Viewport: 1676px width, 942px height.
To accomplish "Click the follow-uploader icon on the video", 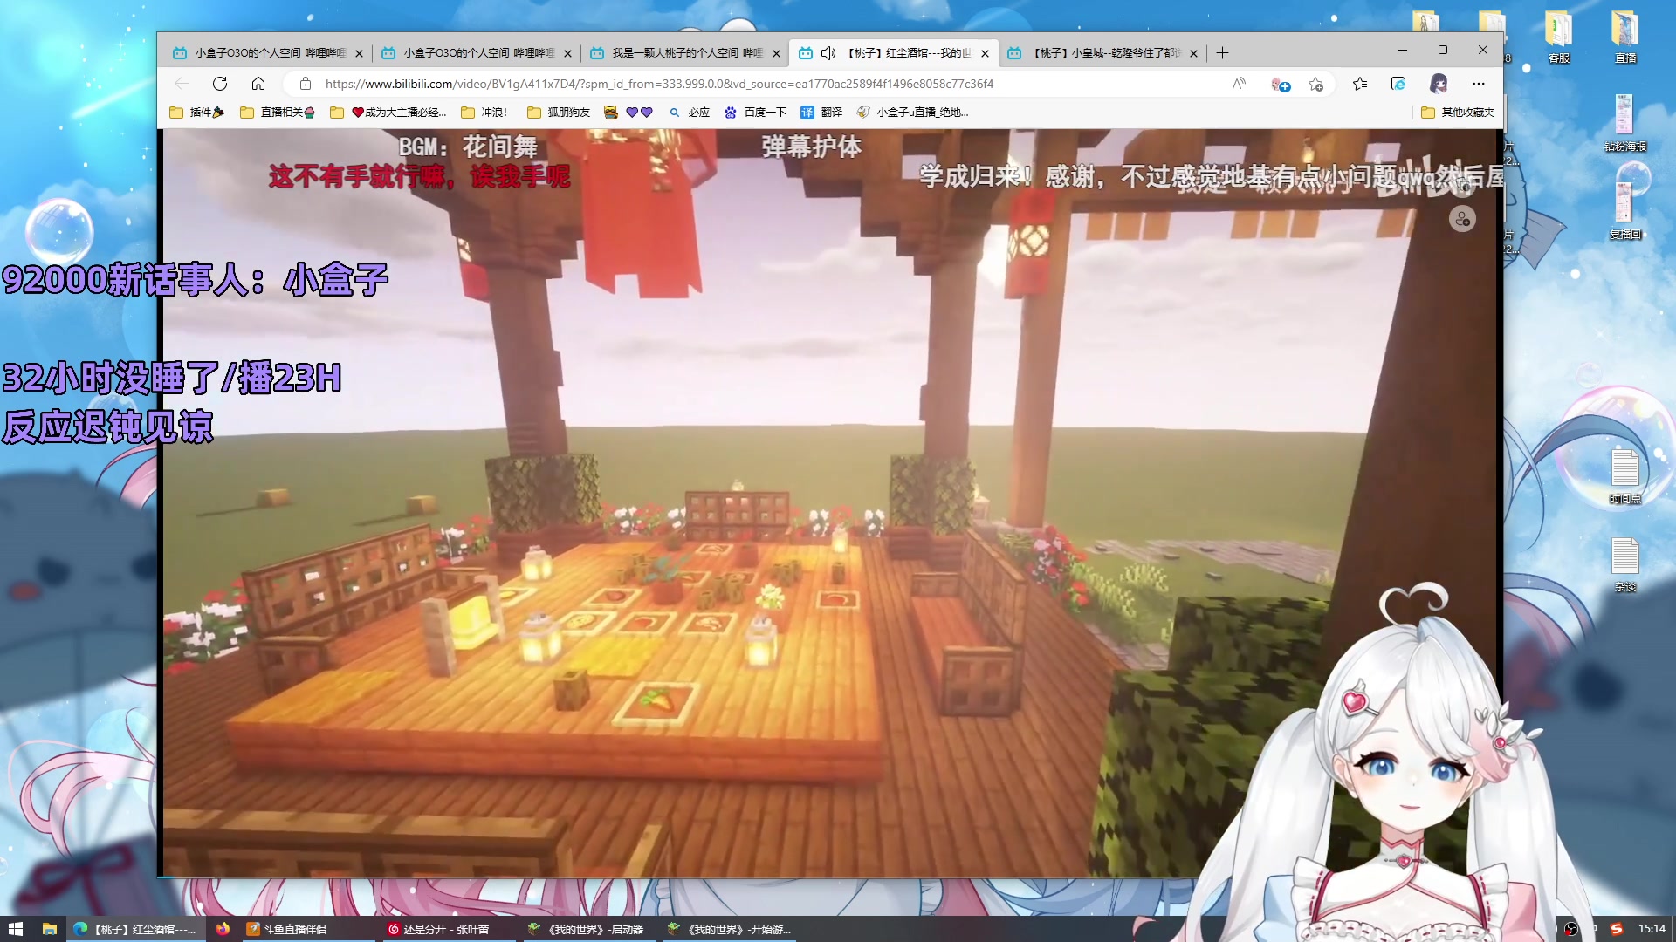I will (x=1463, y=219).
